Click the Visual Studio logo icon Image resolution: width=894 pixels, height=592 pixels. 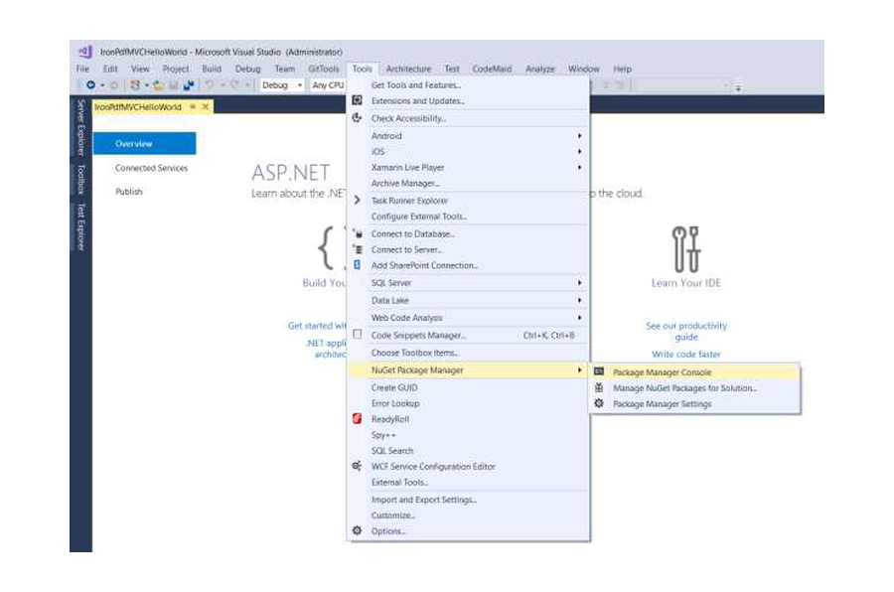85,52
